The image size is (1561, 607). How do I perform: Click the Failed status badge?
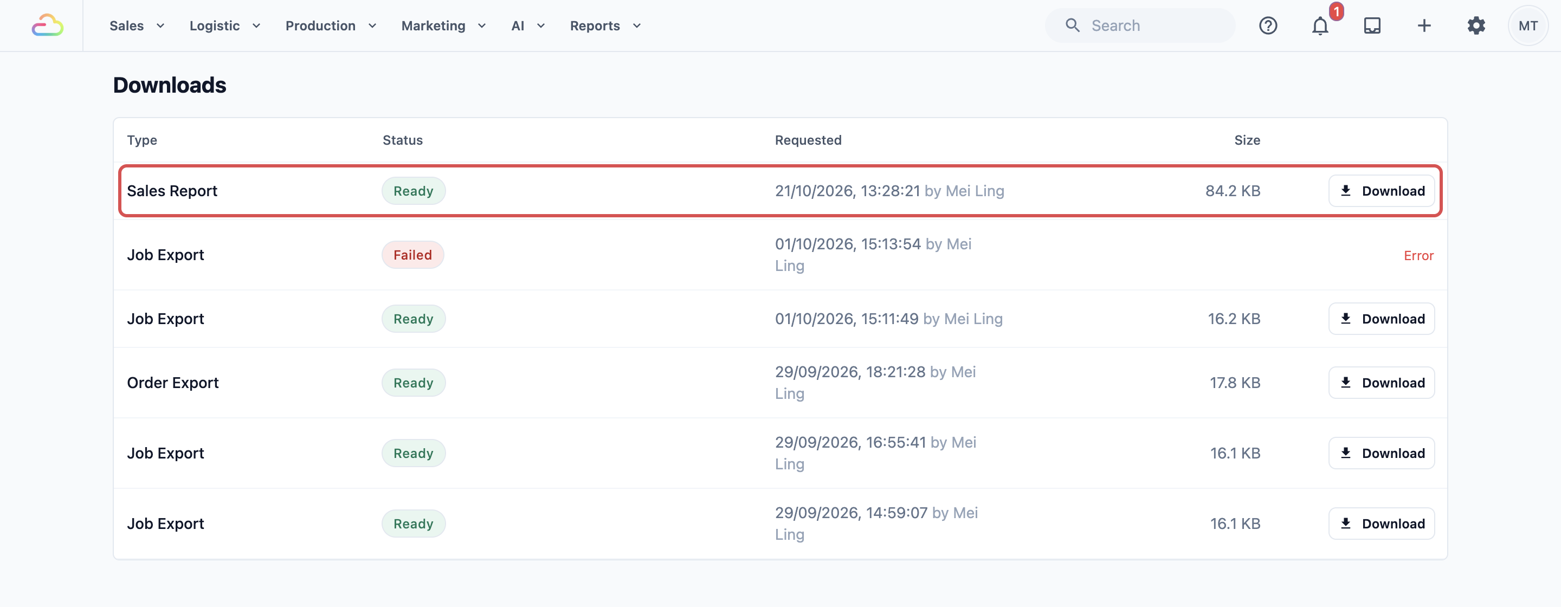(x=412, y=255)
